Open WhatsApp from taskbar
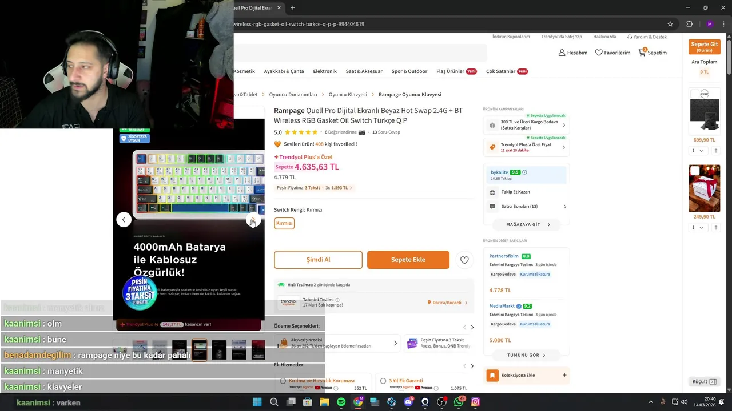Image resolution: width=732 pixels, height=411 pixels. point(459,402)
